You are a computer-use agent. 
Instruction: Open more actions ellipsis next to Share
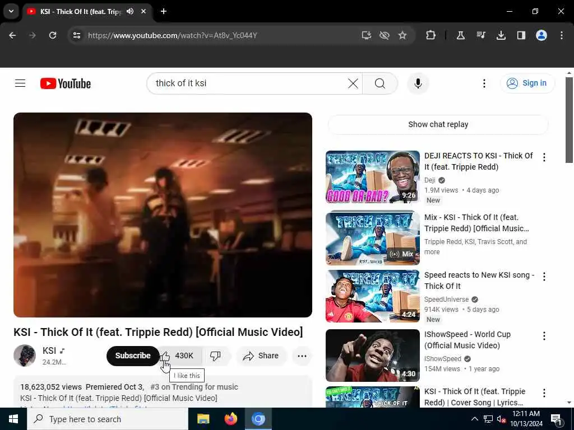[302, 356]
